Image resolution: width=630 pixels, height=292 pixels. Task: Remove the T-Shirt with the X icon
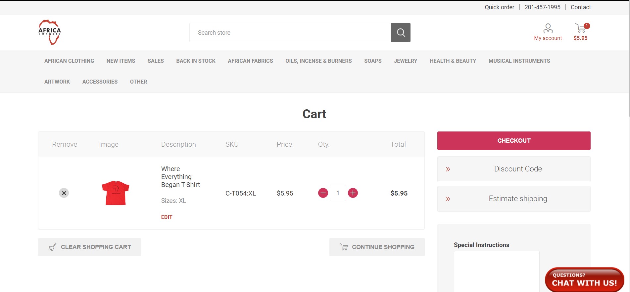tap(64, 193)
